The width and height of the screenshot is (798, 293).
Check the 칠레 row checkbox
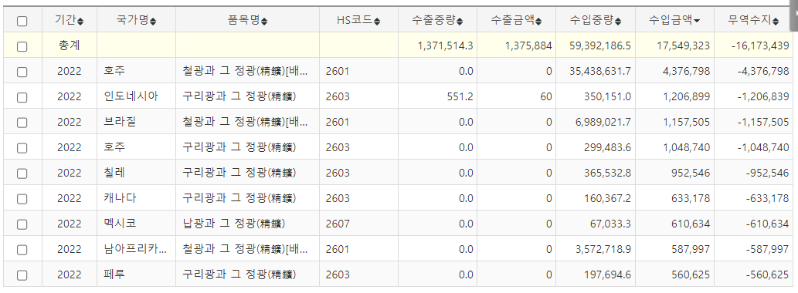coord(22,173)
